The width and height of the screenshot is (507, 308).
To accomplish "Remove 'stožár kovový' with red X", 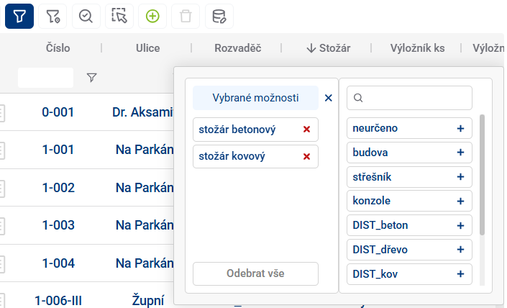I will coord(306,156).
